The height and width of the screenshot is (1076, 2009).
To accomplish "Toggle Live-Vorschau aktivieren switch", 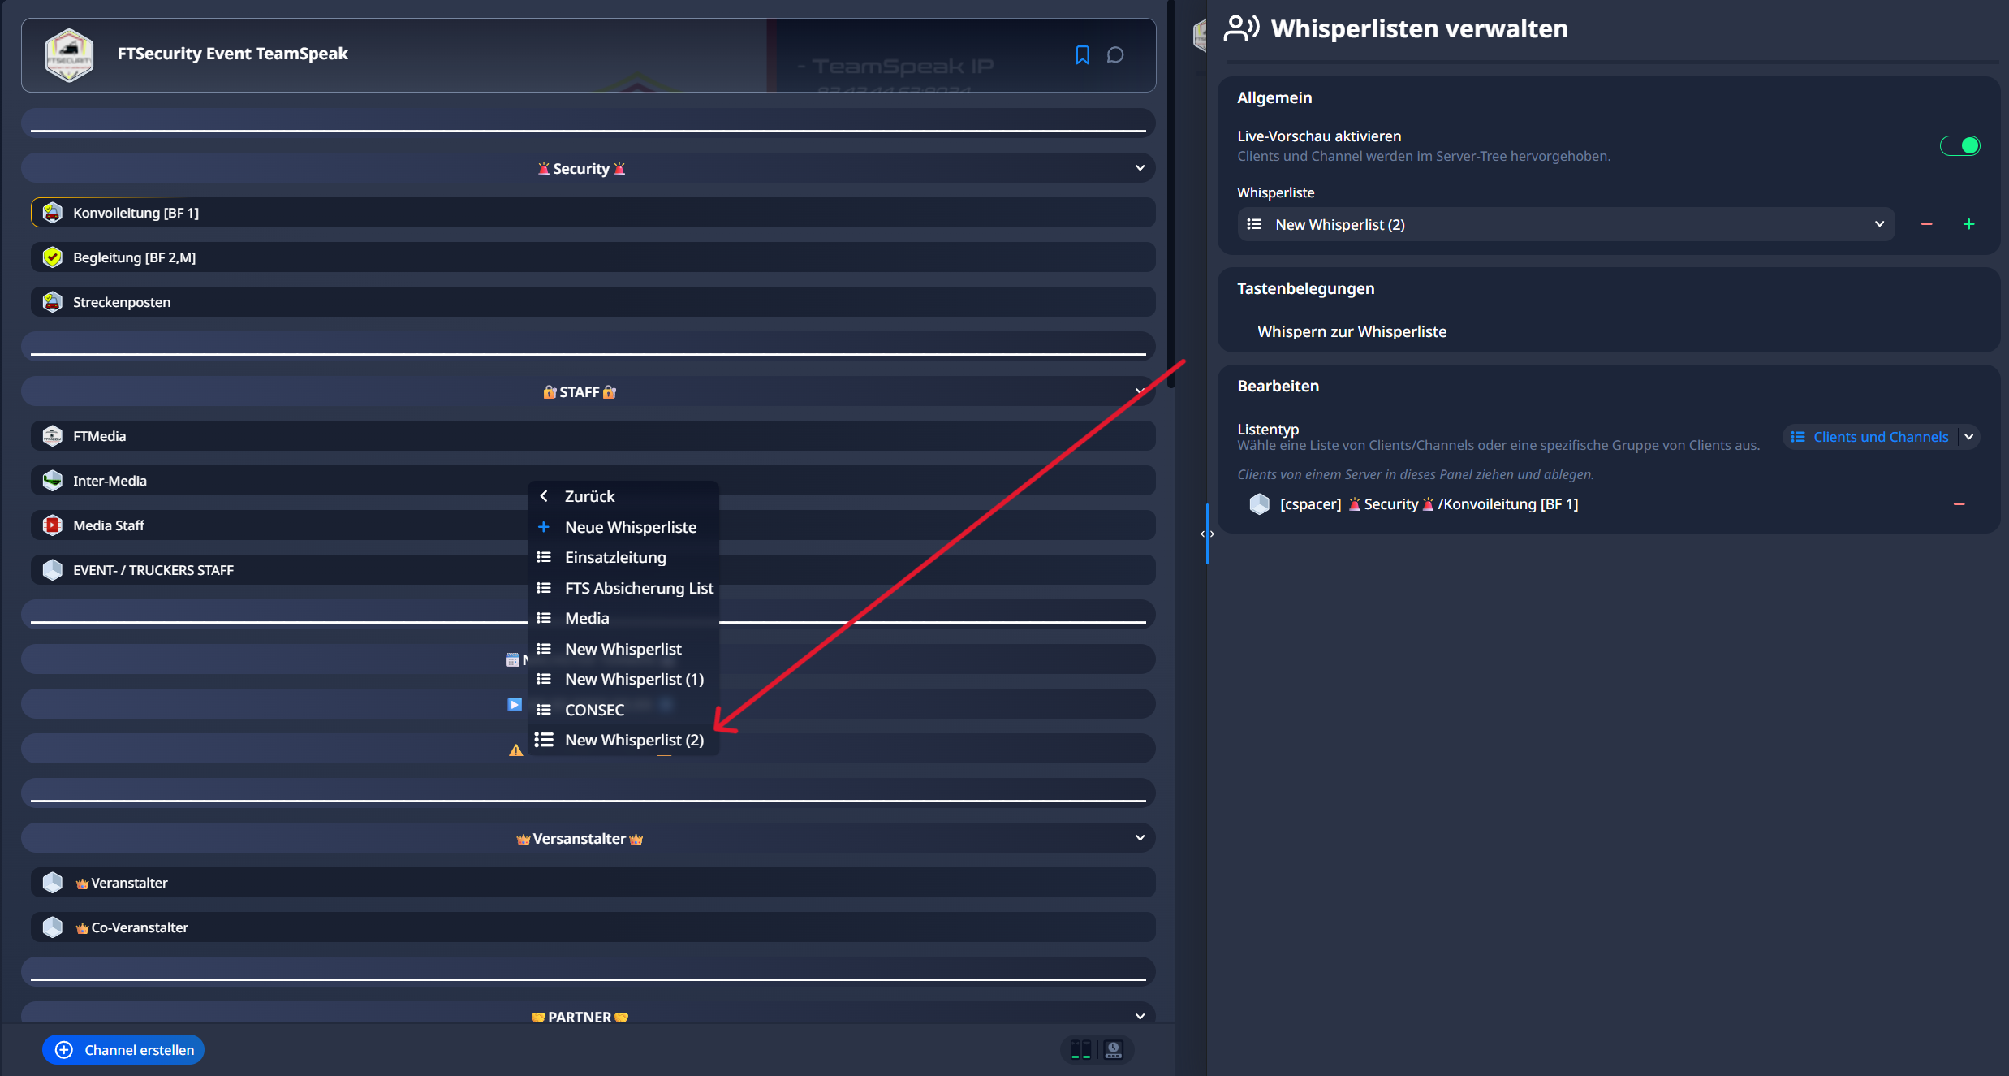I will click(1959, 145).
